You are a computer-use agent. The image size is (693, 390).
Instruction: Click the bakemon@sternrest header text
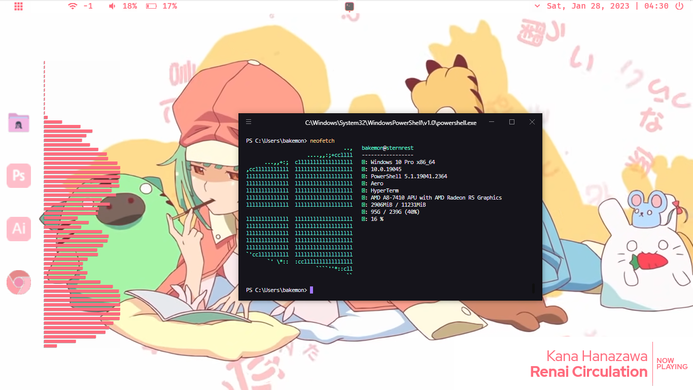click(388, 148)
